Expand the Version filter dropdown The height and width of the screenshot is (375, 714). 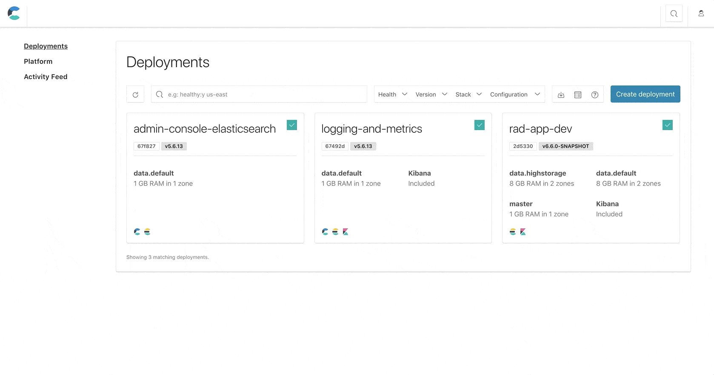pos(431,94)
